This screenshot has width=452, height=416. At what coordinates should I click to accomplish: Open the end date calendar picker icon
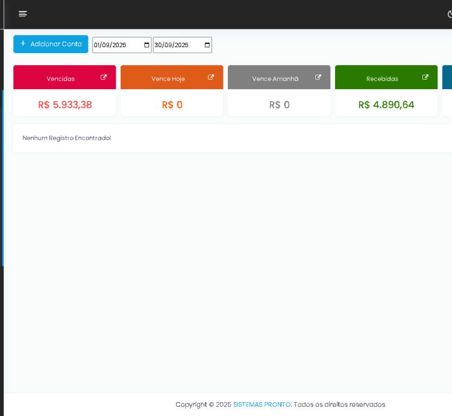pyautogui.click(x=207, y=45)
